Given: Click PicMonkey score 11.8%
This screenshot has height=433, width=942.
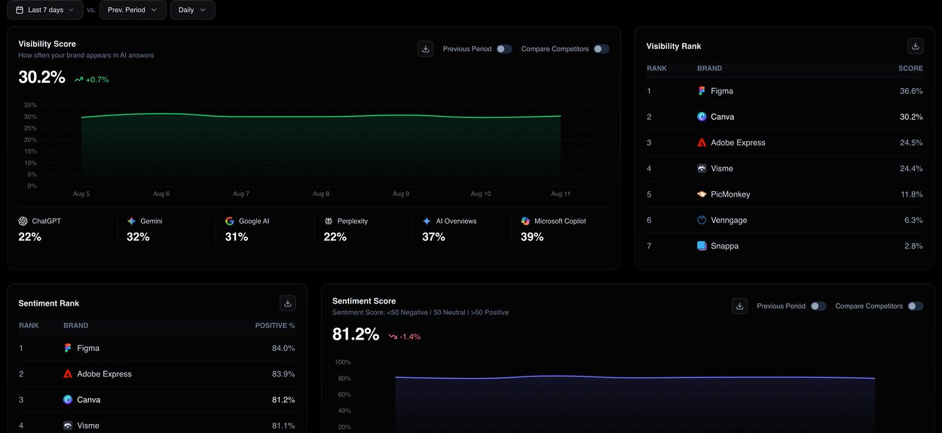Looking at the screenshot, I should 912,194.
